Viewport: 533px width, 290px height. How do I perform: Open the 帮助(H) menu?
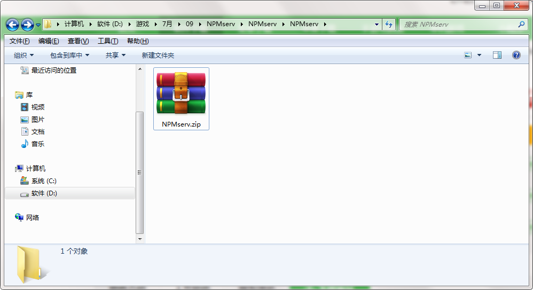138,41
